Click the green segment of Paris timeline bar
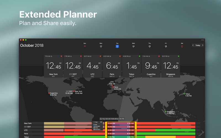This screenshot has height=138, width=221. [166, 134]
